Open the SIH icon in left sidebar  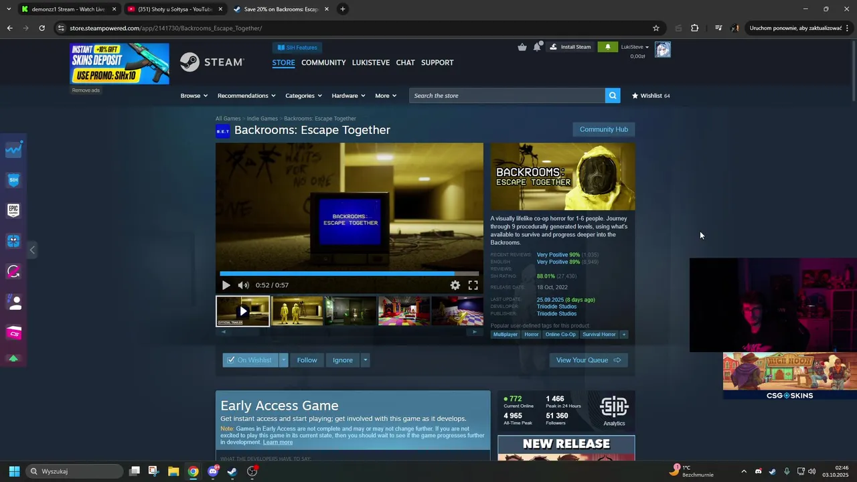13,180
